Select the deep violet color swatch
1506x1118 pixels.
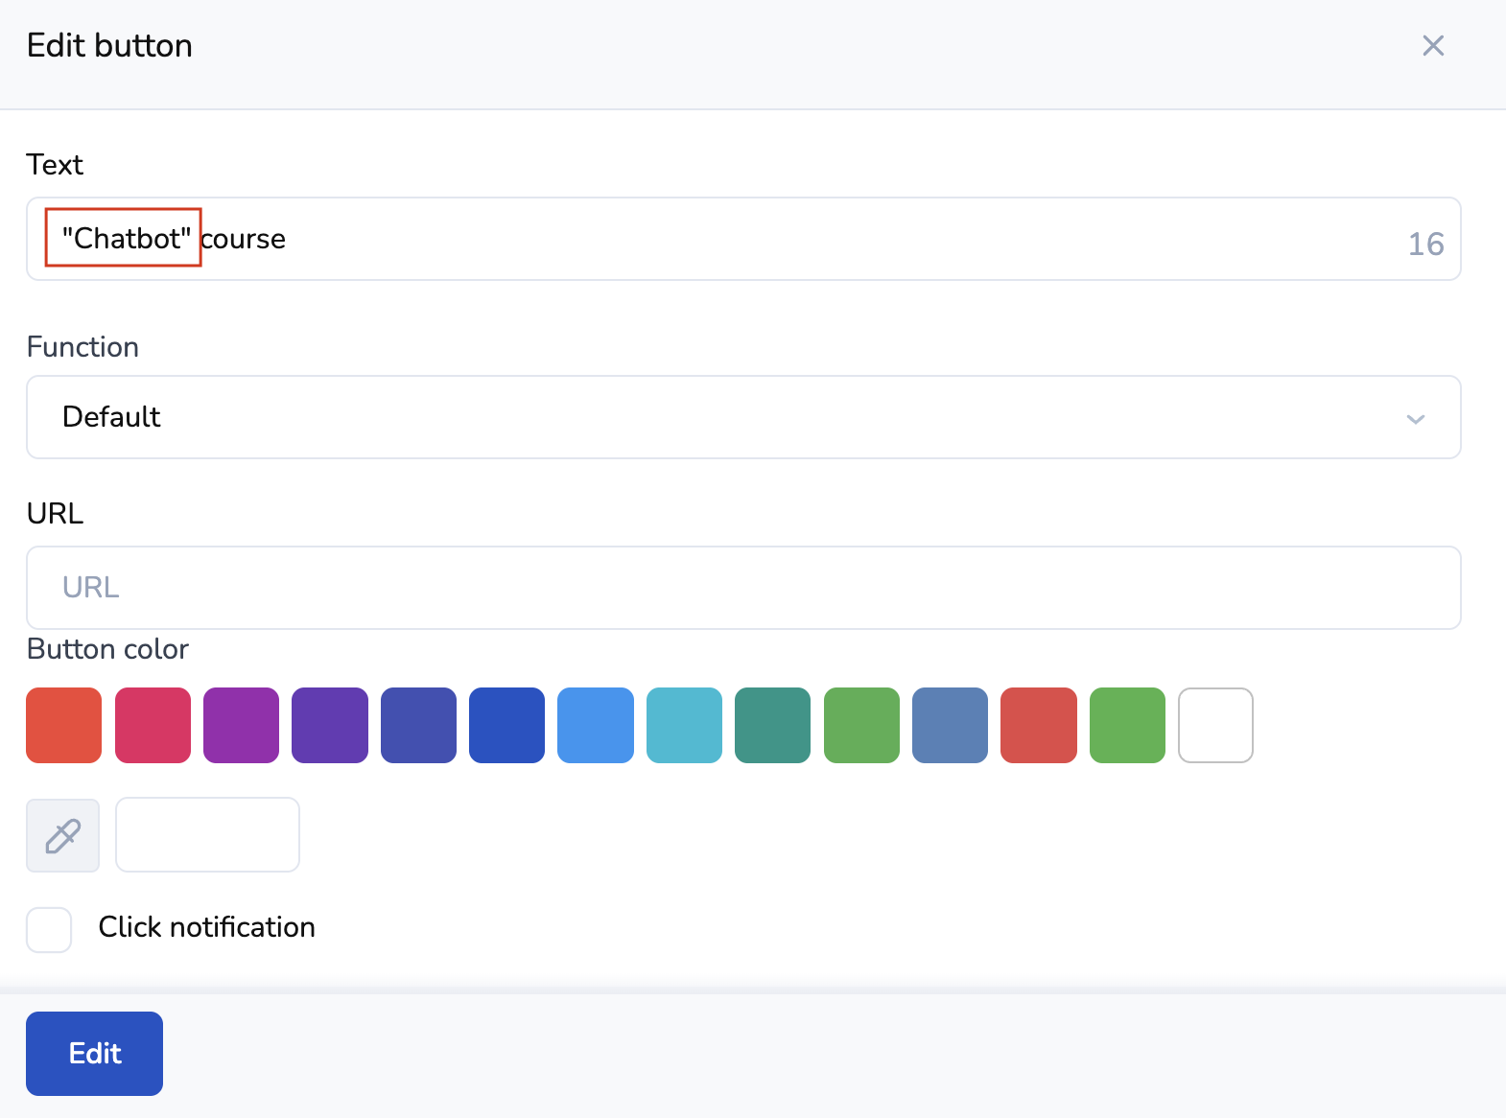(x=330, y=725)
